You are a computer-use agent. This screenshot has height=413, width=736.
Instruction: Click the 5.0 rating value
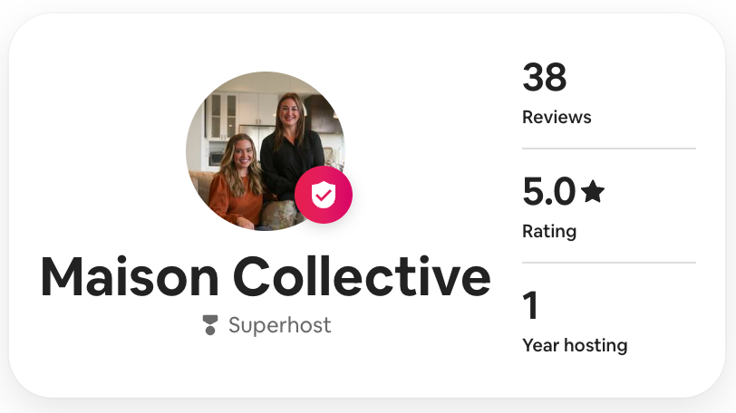[x=548, y=192]
